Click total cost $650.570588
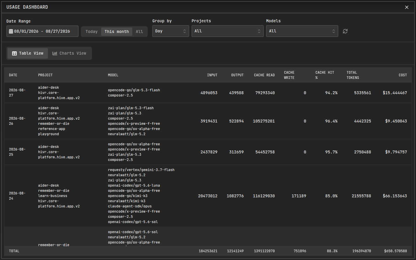The image size is (416, 260). [395, 251]
